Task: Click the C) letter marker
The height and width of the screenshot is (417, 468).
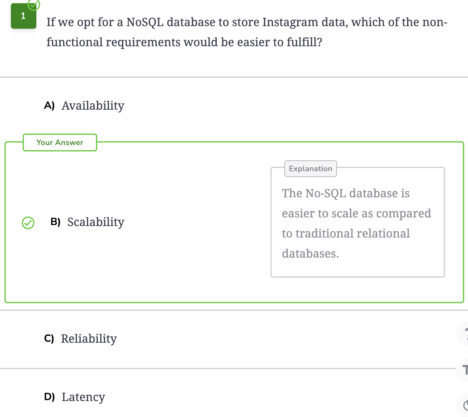Action: 49,338
